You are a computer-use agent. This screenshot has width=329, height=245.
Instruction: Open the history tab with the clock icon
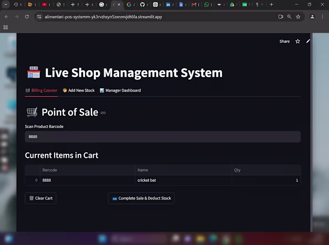coord(16,5)
